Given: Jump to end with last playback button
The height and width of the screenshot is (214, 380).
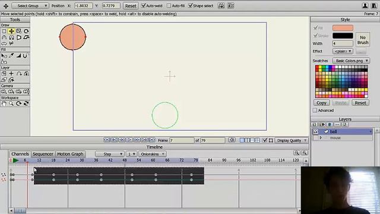Looking at the screenshot, I should pyautogui.click(x=152, y=140).
